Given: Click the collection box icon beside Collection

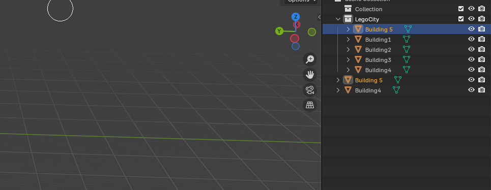Looking at the screenshot, I should 348,9.
